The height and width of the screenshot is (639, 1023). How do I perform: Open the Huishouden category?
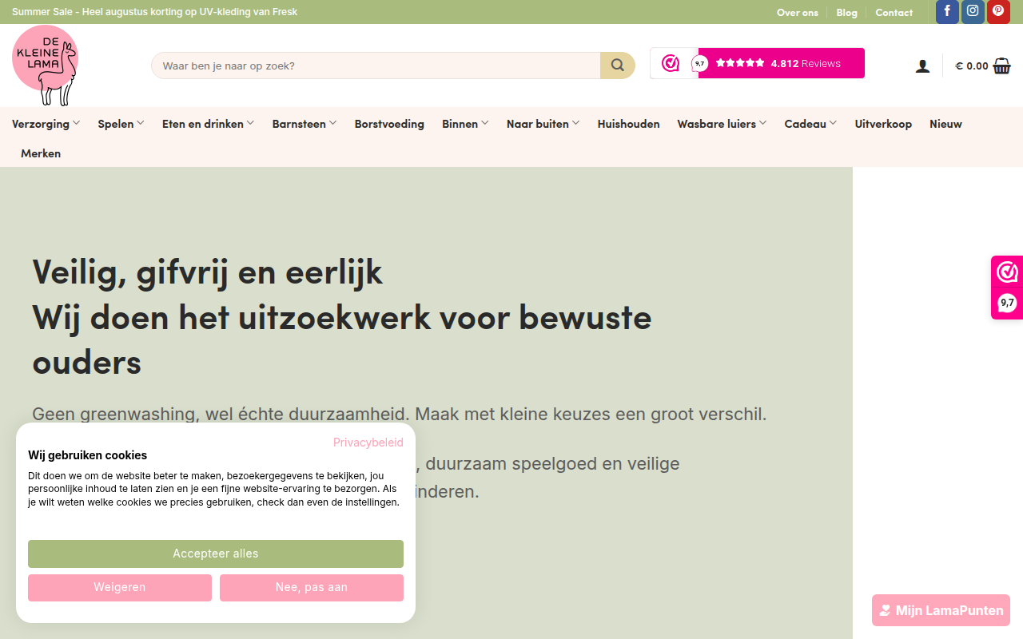pyautogui.click(x=629, y=124)
